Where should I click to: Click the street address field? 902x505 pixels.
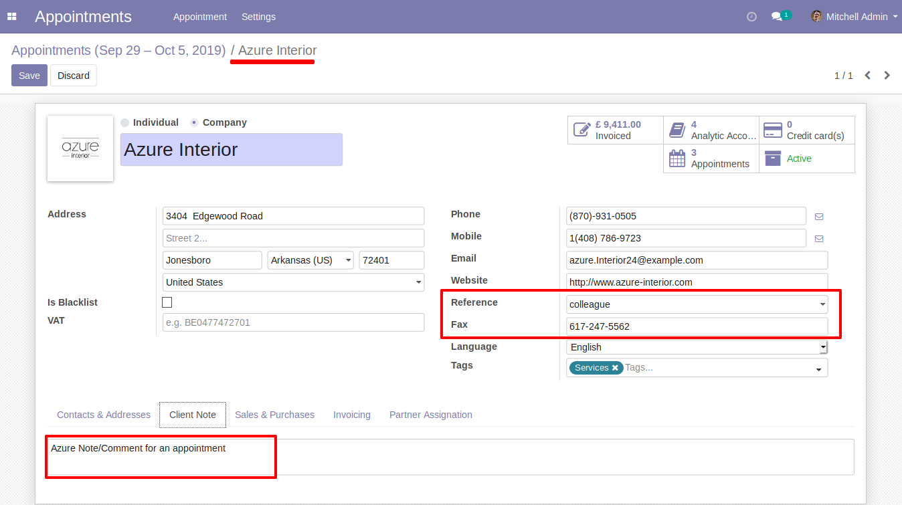(293, 216)
